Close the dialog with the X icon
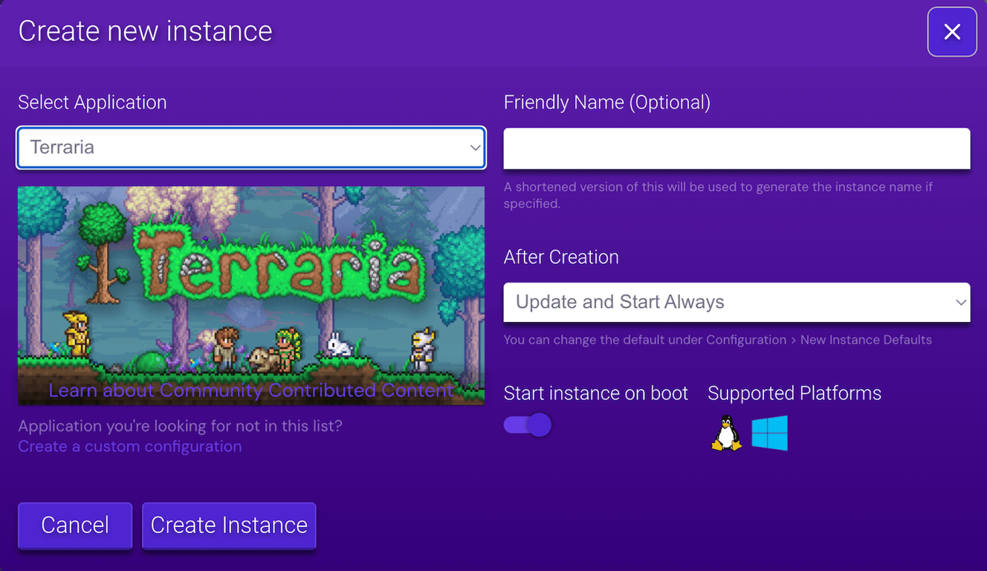 [x=952, y=31]
